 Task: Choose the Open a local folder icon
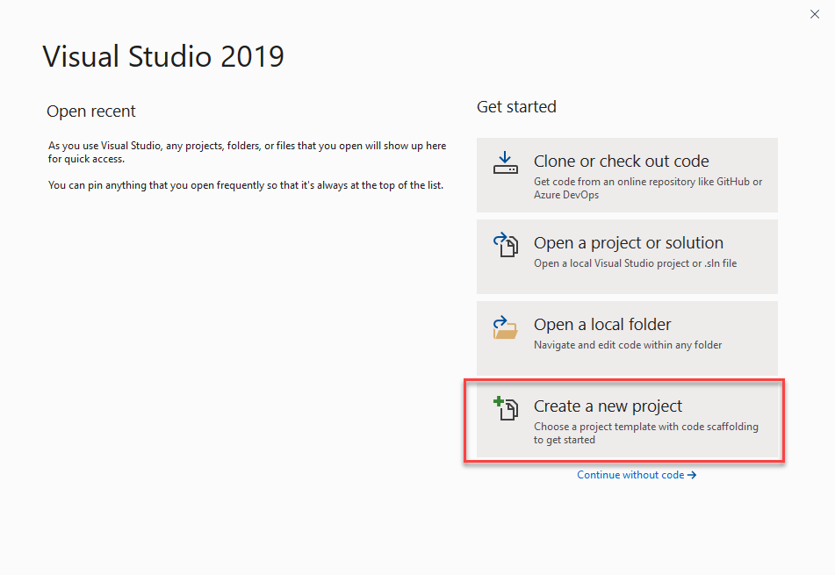(x=506, y=327)
